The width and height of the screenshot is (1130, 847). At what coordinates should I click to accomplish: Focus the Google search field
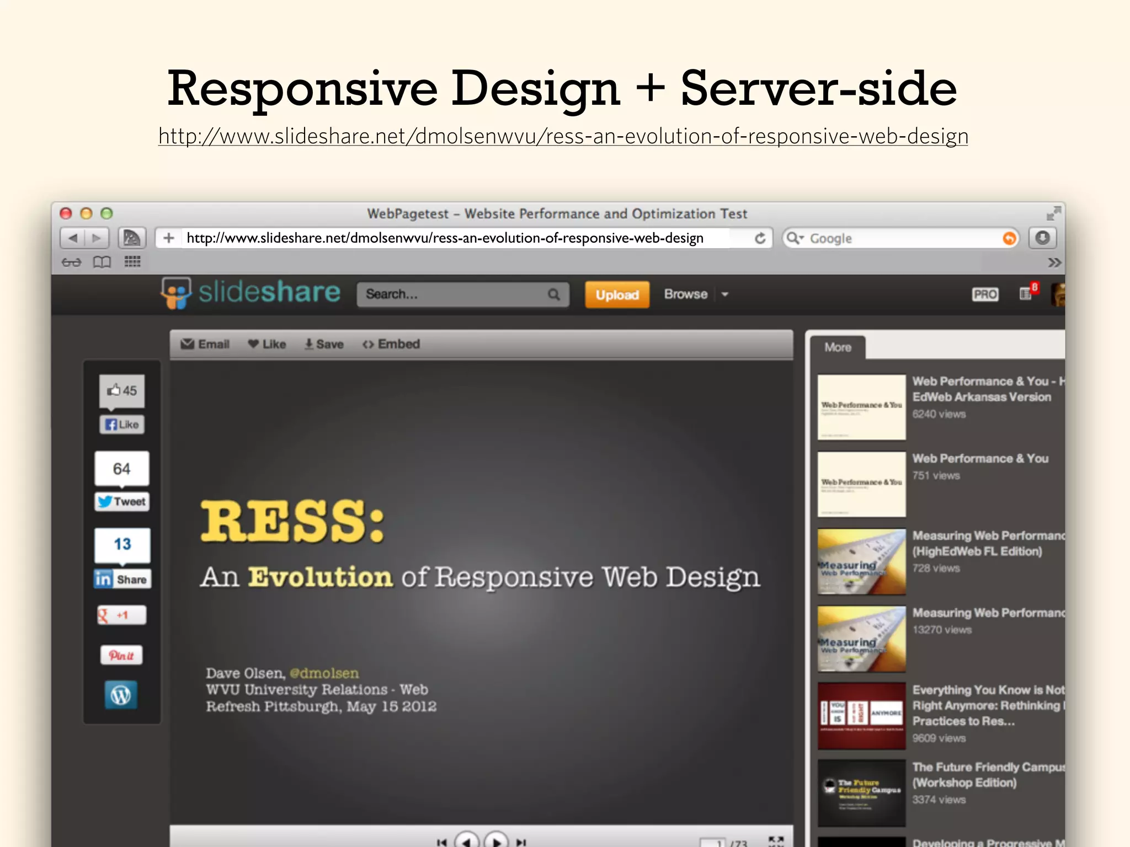point(899,238)
